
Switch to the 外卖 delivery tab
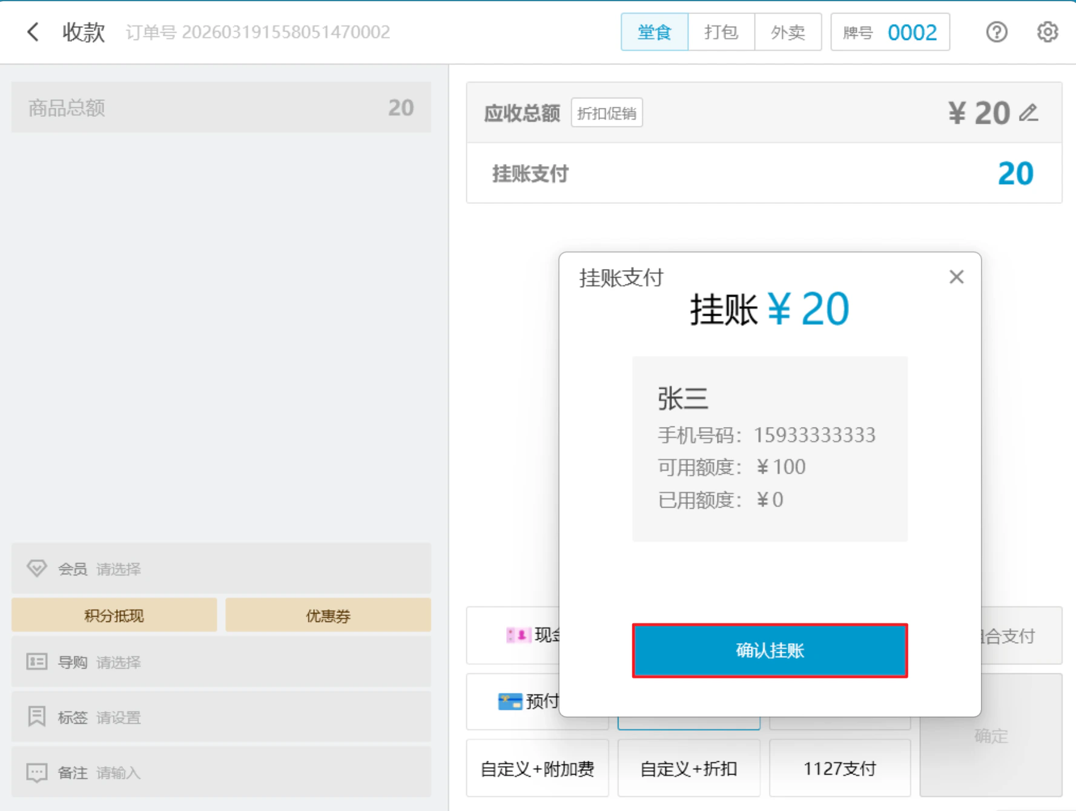coord(788,31)
